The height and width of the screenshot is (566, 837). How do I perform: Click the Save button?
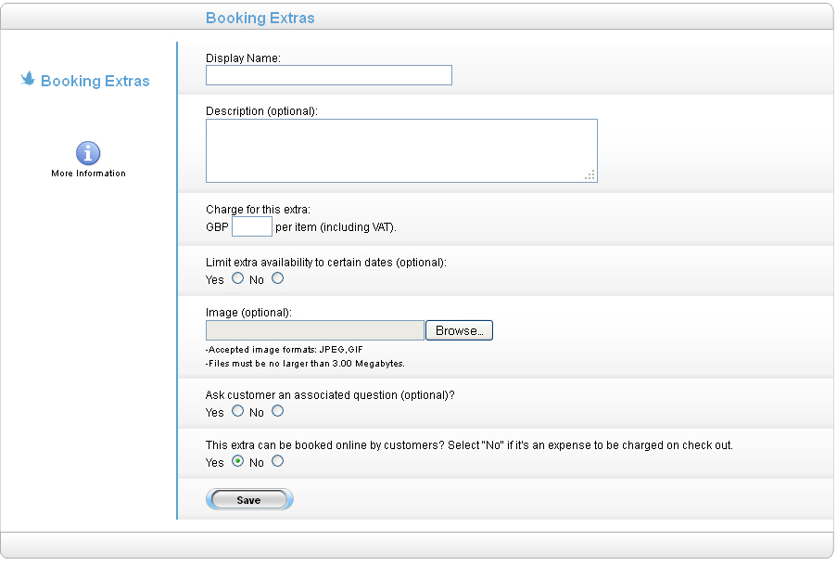coord(249,499)
